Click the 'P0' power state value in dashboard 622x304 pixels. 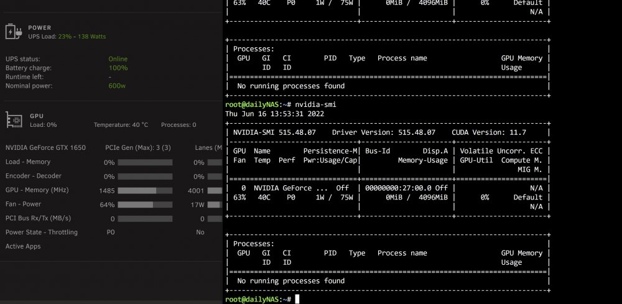point(111,233)
